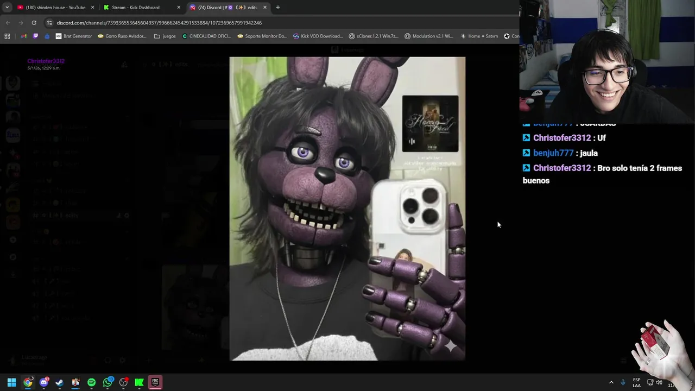The width and height of the screenshot is (695, 391).
Task: Open the Kick VOD Download... bookmark
Action: 318,36
